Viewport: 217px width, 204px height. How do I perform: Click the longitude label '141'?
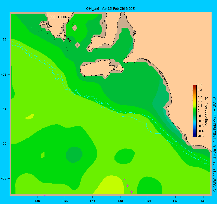tap(203, 201)
